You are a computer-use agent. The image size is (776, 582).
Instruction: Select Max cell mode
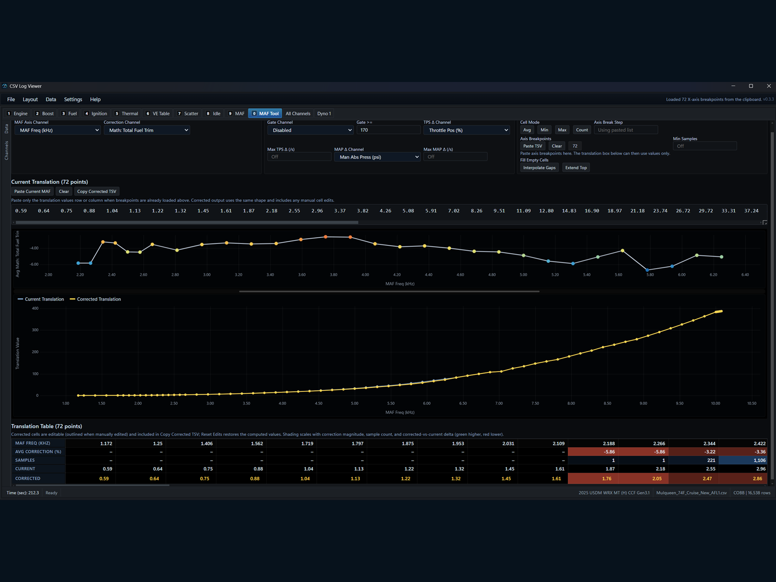562,130
